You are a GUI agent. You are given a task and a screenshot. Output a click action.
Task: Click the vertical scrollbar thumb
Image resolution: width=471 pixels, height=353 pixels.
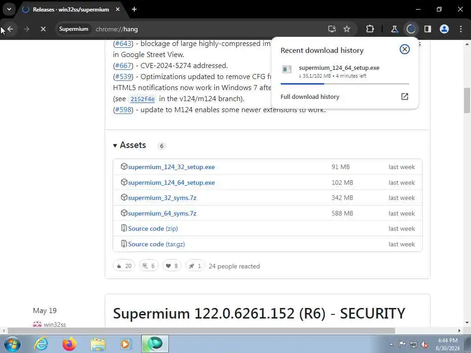pos(467,100)
